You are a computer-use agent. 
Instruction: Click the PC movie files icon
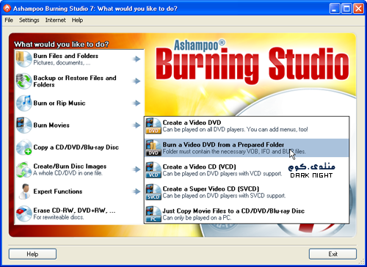click(x=153, y=214)
